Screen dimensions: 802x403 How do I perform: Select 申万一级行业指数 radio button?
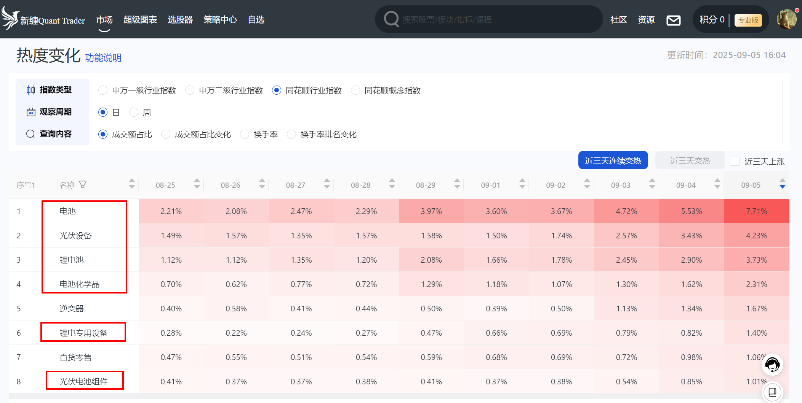(x=103, y=90)
